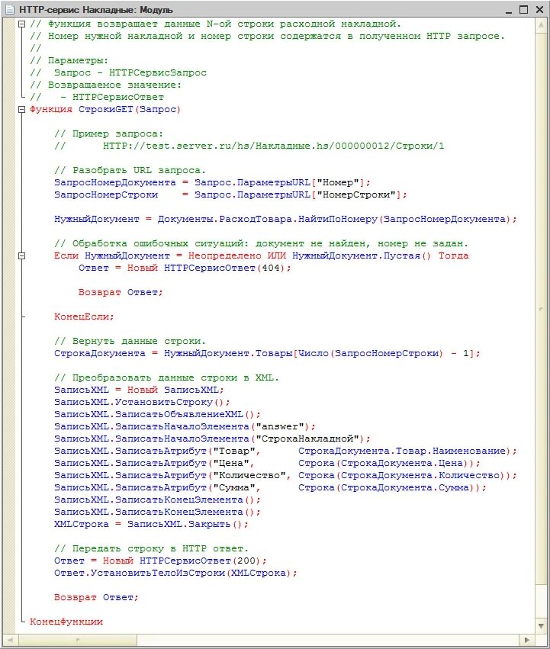Click the vertical scrollbar thumb

pos(541,308)
